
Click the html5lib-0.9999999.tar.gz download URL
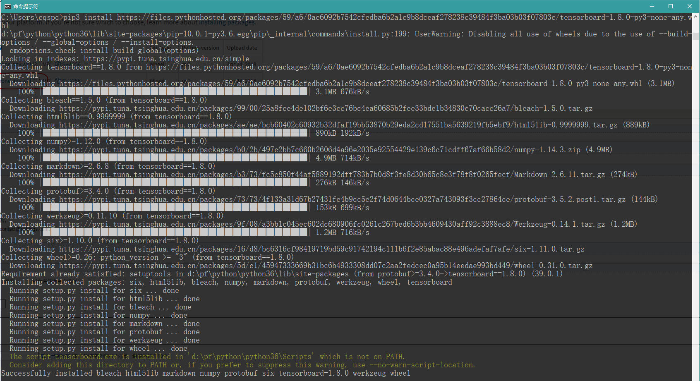coord(338,125)
